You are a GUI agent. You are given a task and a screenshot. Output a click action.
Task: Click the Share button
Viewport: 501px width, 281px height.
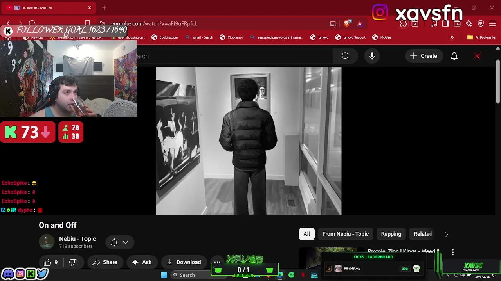point(105,262)
